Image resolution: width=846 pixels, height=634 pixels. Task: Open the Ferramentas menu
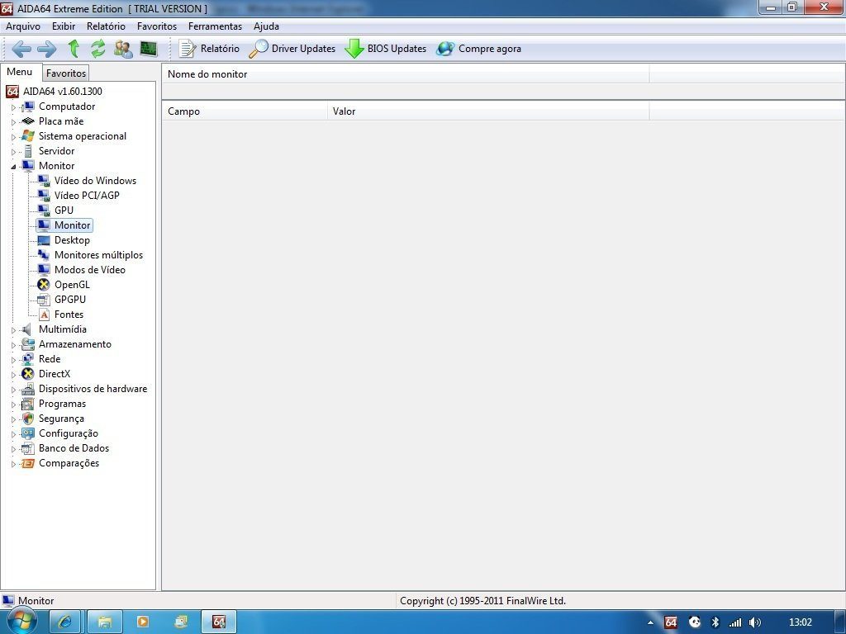(215, 26)
